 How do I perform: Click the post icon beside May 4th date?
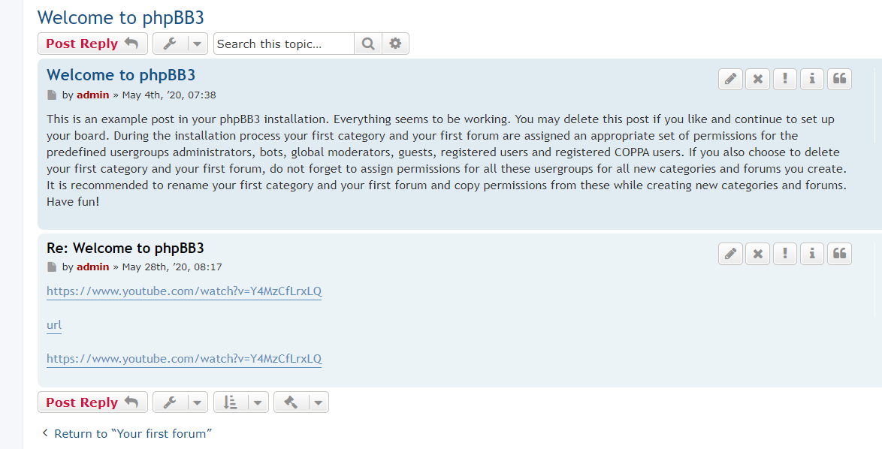(x=52, y=95)
